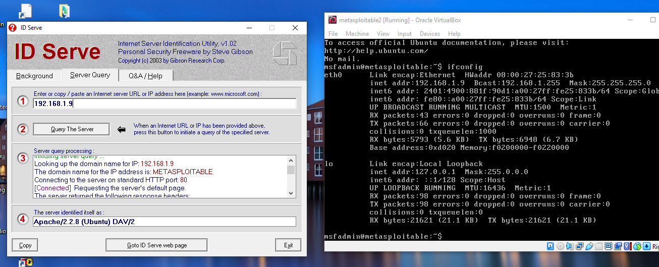This screenshot has height=267, width=659.
Task: Click the optical disk indicator in VirtualBox status bar
Action: (x=561, y=246)
